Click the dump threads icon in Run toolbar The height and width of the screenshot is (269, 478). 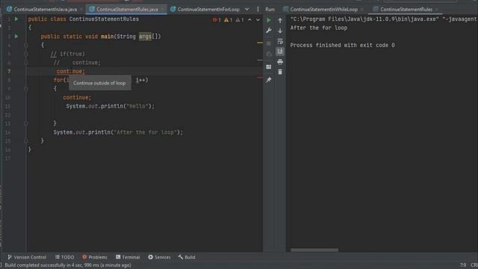[x=269, y=55]
